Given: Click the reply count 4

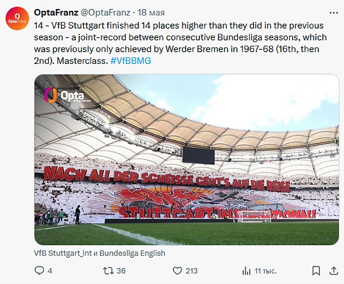Looking at the screenshot, I should (x=50, y=271).
